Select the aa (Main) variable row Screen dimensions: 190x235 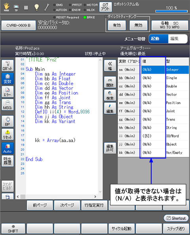tap(153, 70)
